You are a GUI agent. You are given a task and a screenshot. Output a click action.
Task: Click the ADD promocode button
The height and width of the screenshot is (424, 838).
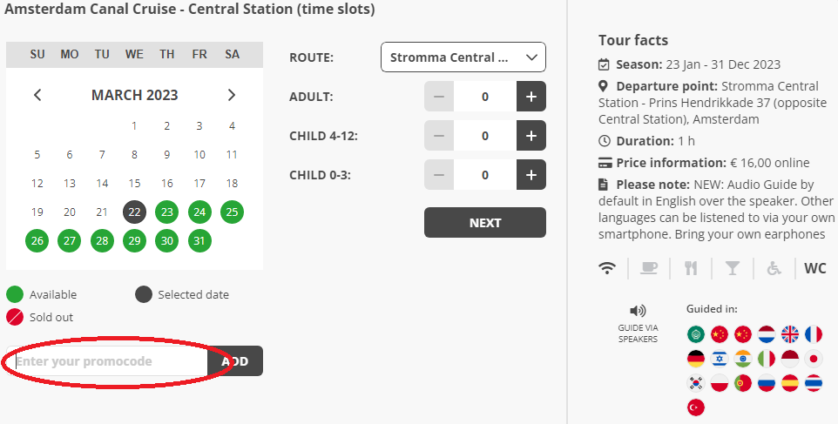point(235,361)
